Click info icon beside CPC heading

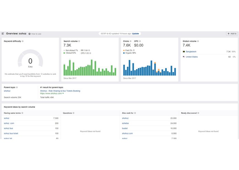pos(140,41)
